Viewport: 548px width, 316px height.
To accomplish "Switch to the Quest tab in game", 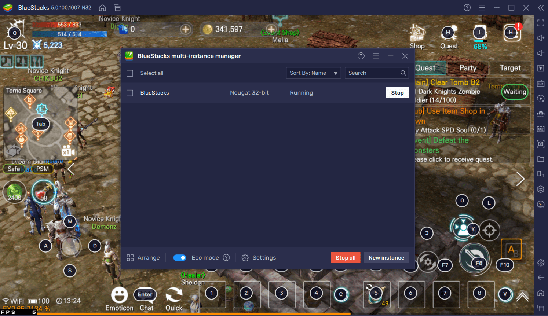I will click(x=430, y=68).
